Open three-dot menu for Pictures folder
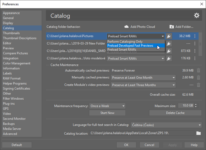The height and width of the screenshot is (150, 206). coord(195,36)
